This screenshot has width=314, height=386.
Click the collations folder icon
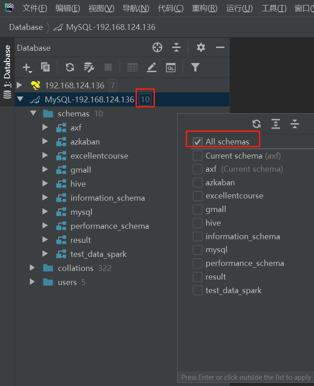[48, 268]
